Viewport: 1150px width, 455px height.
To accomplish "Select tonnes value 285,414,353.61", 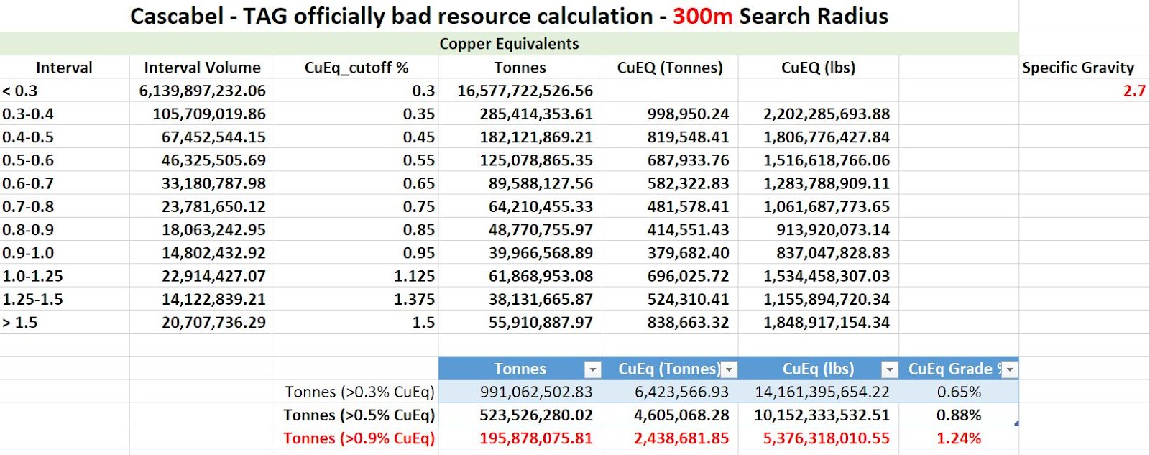I will 520,114.
